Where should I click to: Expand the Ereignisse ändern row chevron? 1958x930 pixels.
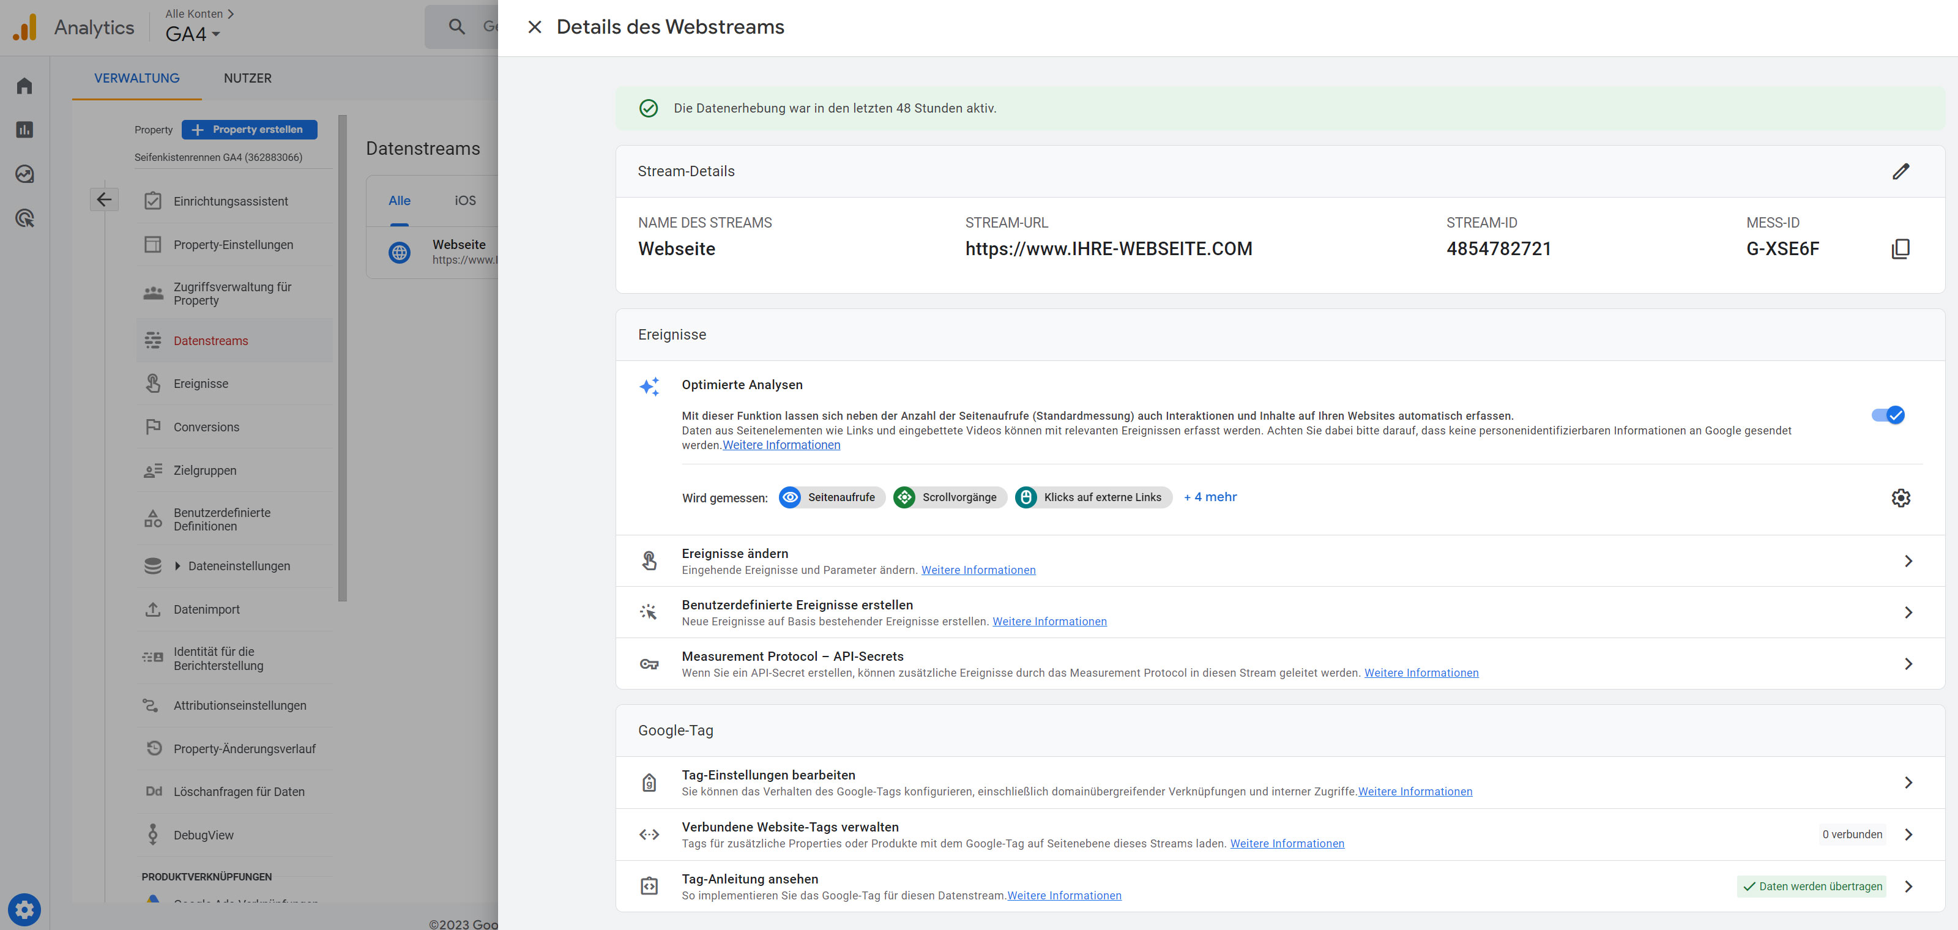pos(1908,560)
